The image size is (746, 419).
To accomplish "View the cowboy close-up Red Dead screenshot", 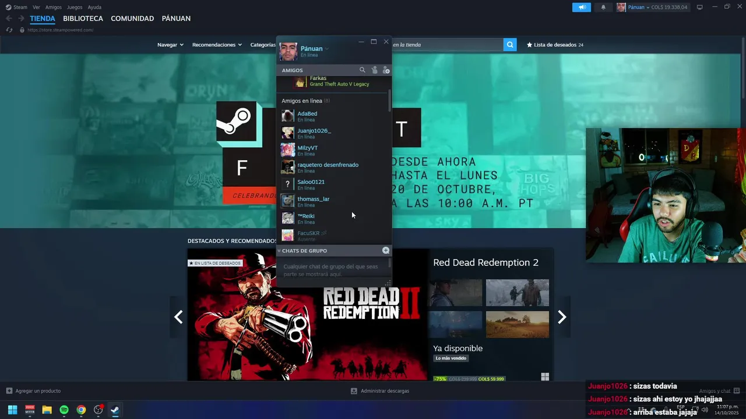I will (456, 292).
